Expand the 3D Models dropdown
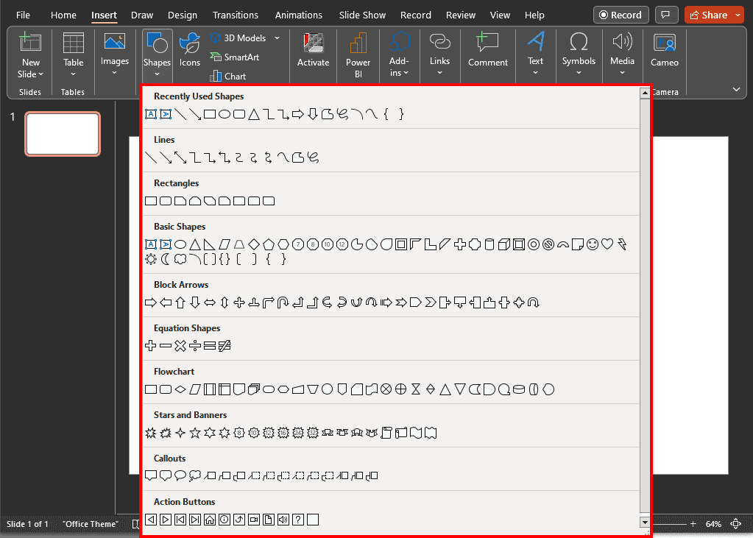The image size is (753, 538). (276, 38)
